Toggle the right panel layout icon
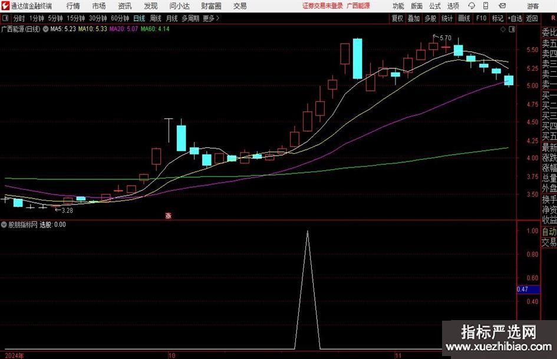557x359 pixels. click(x=512, y=29)
